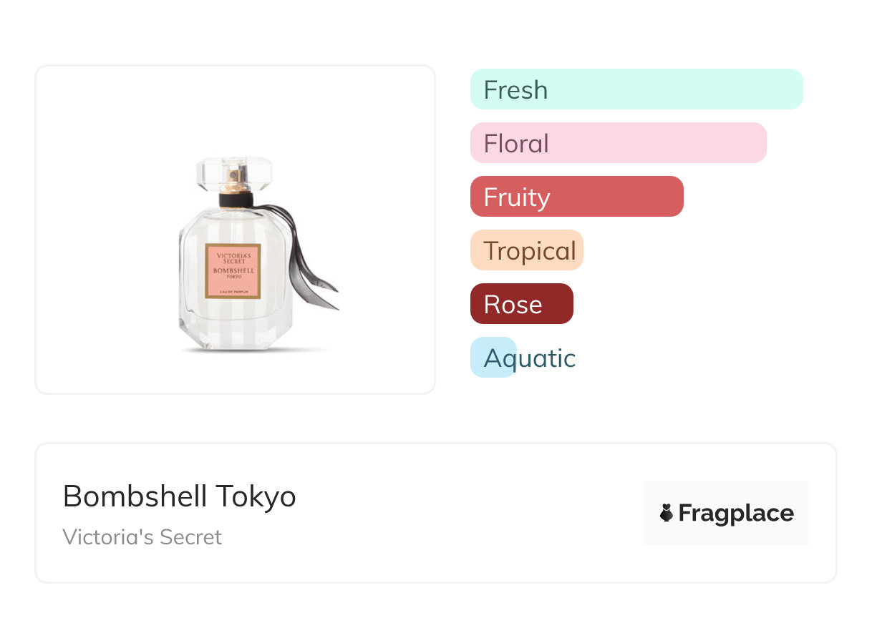
Task: Click "Bombshell" text on the bottle label
Action: [233, 270]
